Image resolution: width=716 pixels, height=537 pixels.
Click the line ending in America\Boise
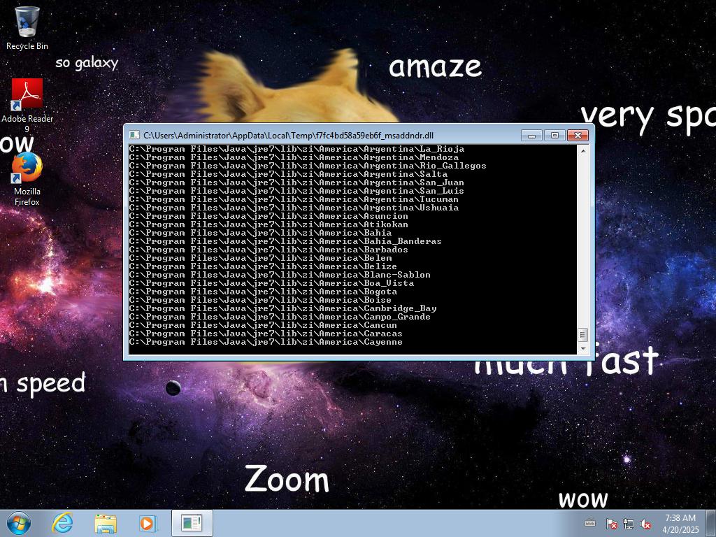260,300
